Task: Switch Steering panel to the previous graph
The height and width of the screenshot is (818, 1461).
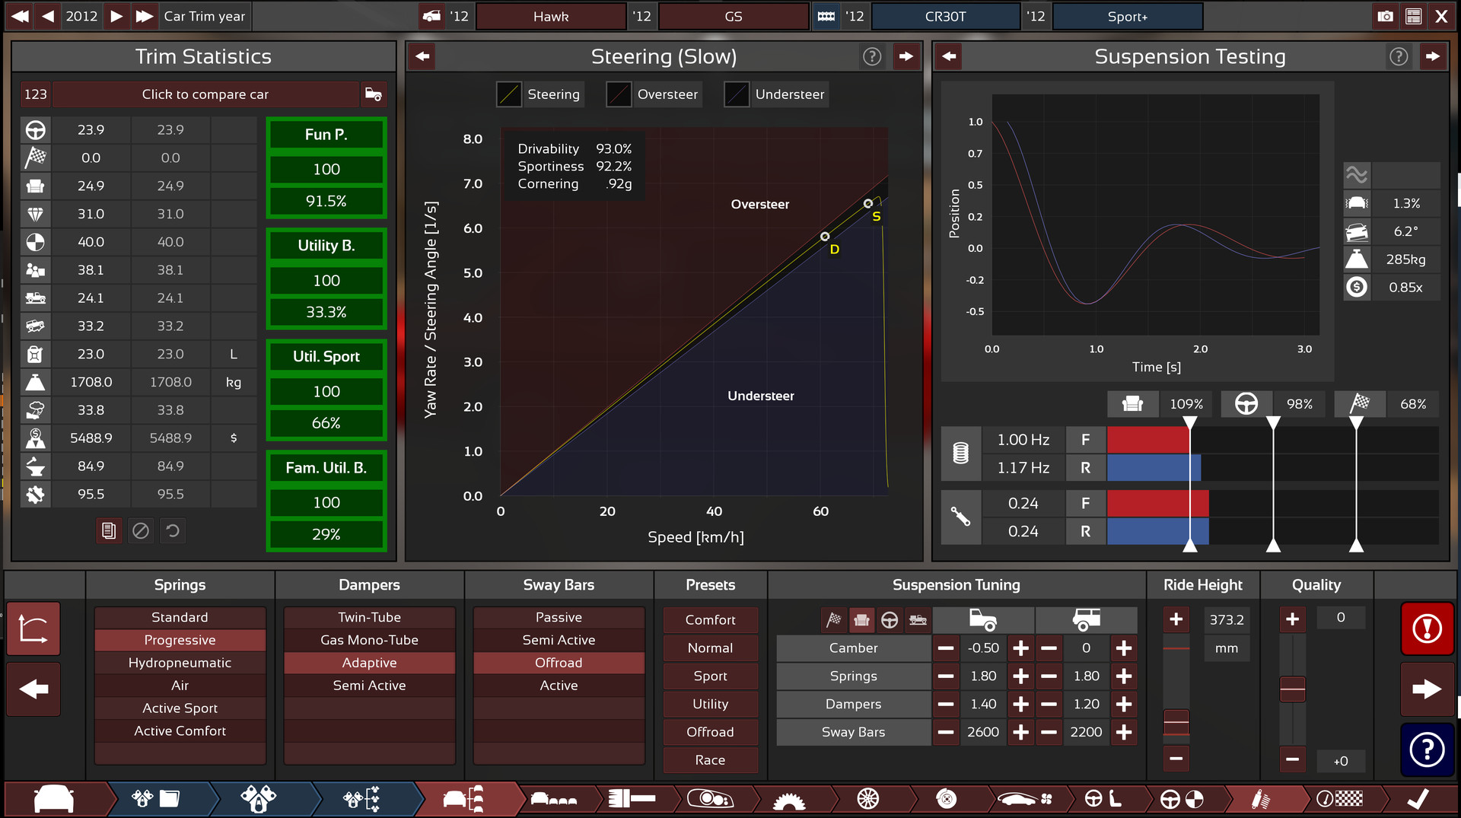Action: pyautogui.click(x=422, y=56)
